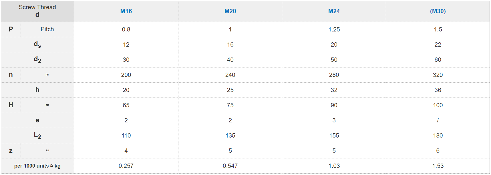Open the (M30) thread size link
491x175 pixels.
coord(438,11)
